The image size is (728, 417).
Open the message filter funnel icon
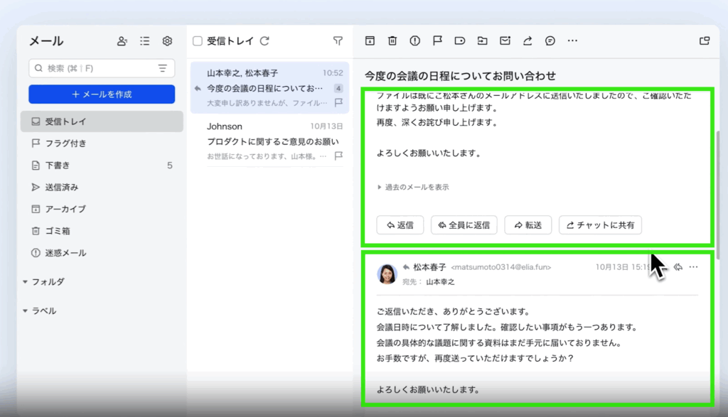coord(338,41)
